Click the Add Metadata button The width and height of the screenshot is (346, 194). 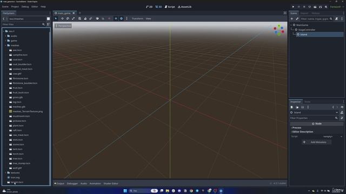click(316, 142)
